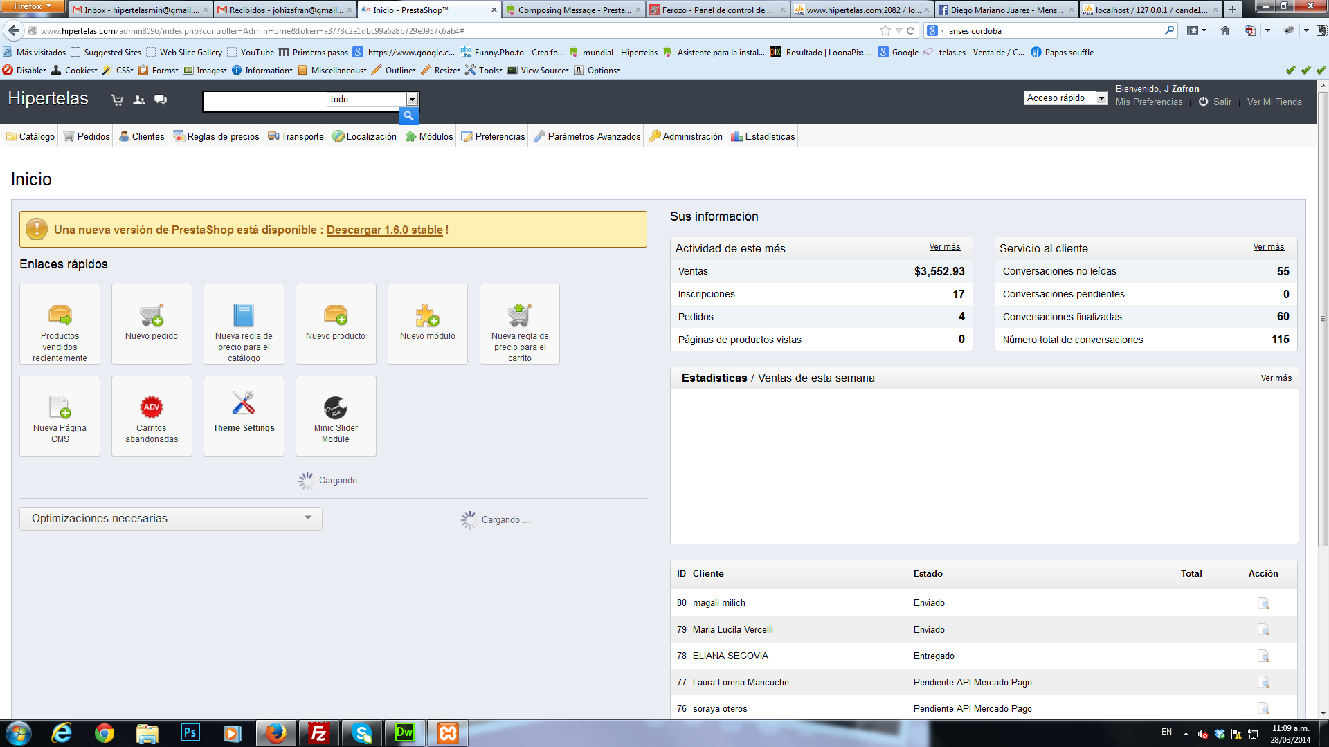Open Nuevo pedido quick link icon
Image resolution: width=1329 pixels, height=747 pixels.
pos(152,315)
